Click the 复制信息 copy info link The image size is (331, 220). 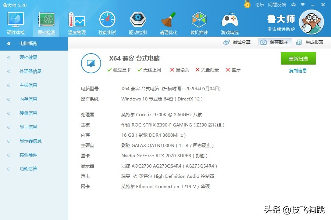click(x=298, y=70)
